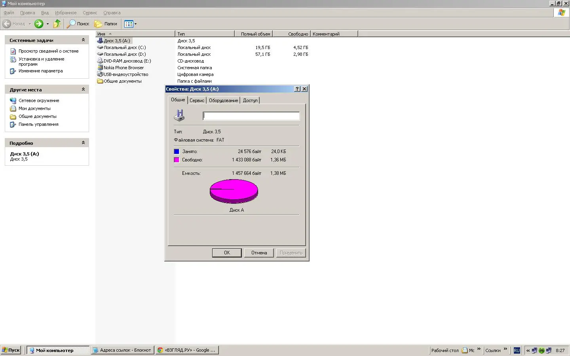Click the Views icon in the toolbar
Viewport: 570px width, 356px height.
pyautogui.click(x=129, y=24)
